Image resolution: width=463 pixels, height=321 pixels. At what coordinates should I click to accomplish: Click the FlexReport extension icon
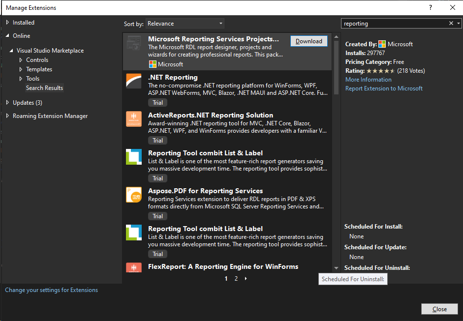click(x=134, y=267)
